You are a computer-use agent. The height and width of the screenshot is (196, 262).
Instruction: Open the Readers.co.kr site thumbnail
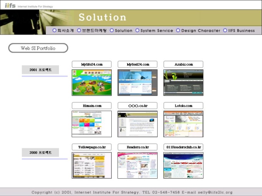click(x=138, y=165)
